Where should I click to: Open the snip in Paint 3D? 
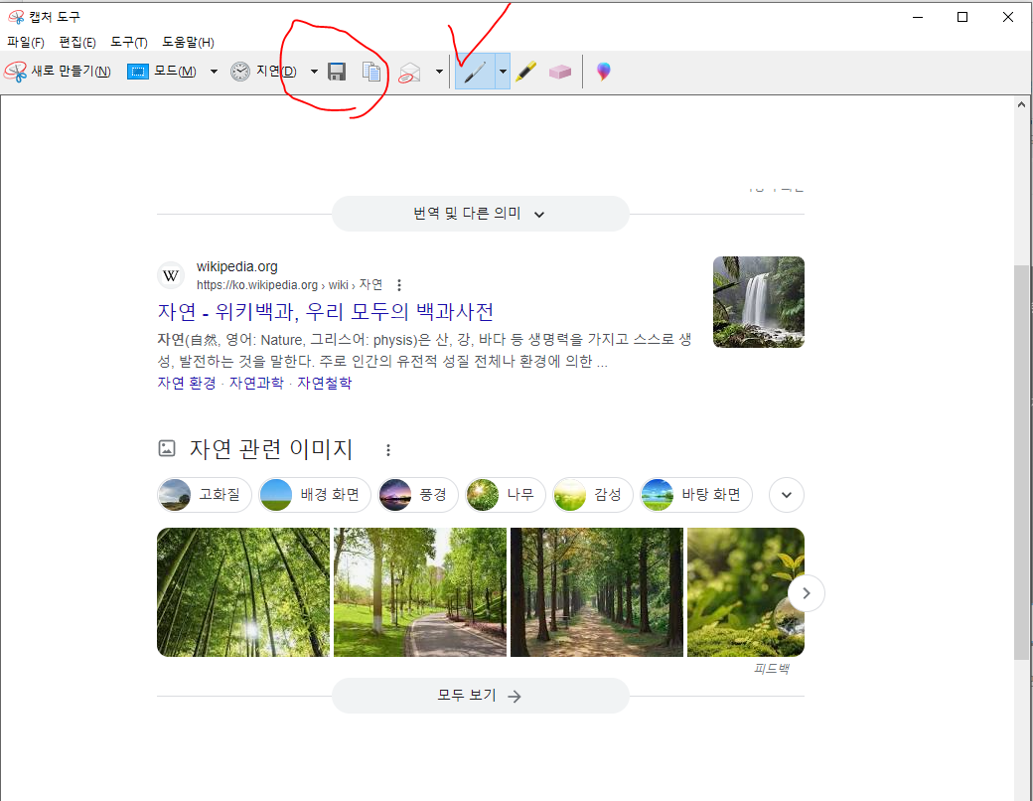click(602, 71)
